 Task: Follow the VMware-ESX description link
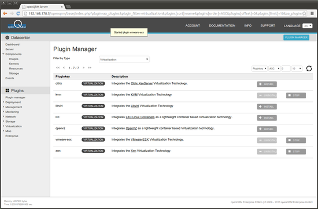coord(140,140)
